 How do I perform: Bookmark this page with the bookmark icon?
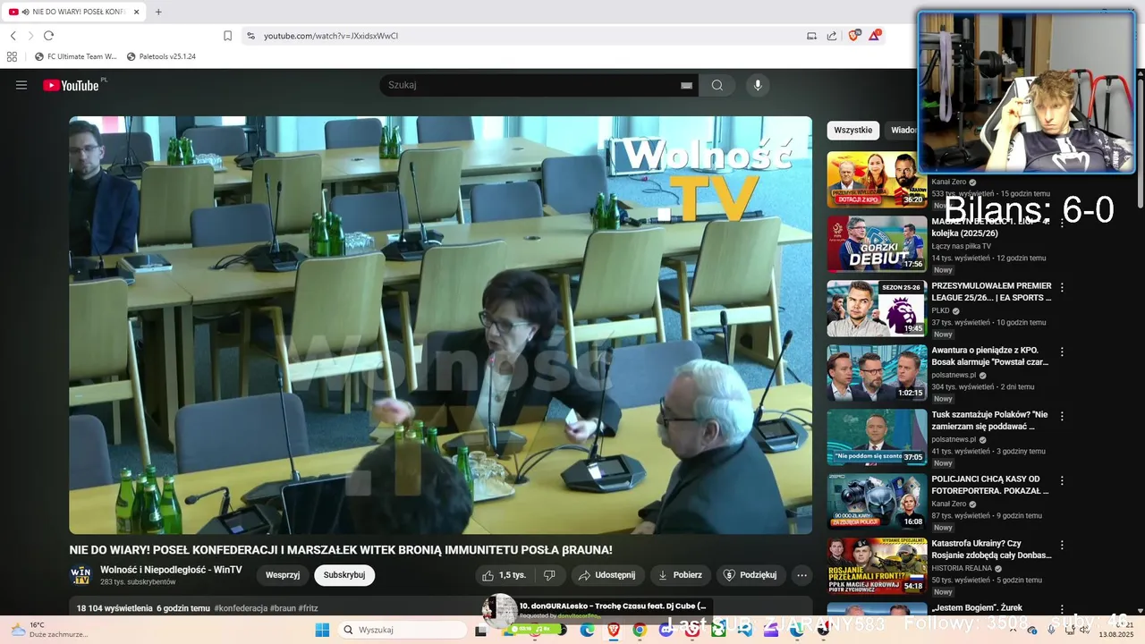[227, 36]
